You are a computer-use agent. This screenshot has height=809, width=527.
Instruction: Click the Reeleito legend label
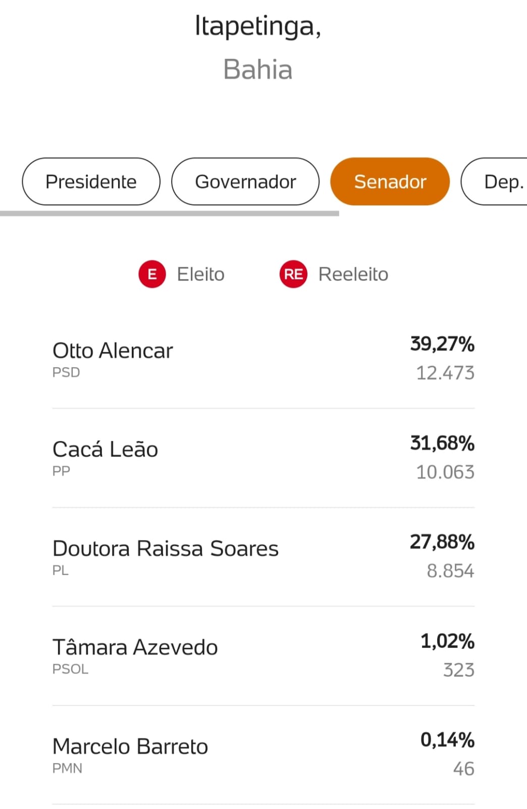353,274
